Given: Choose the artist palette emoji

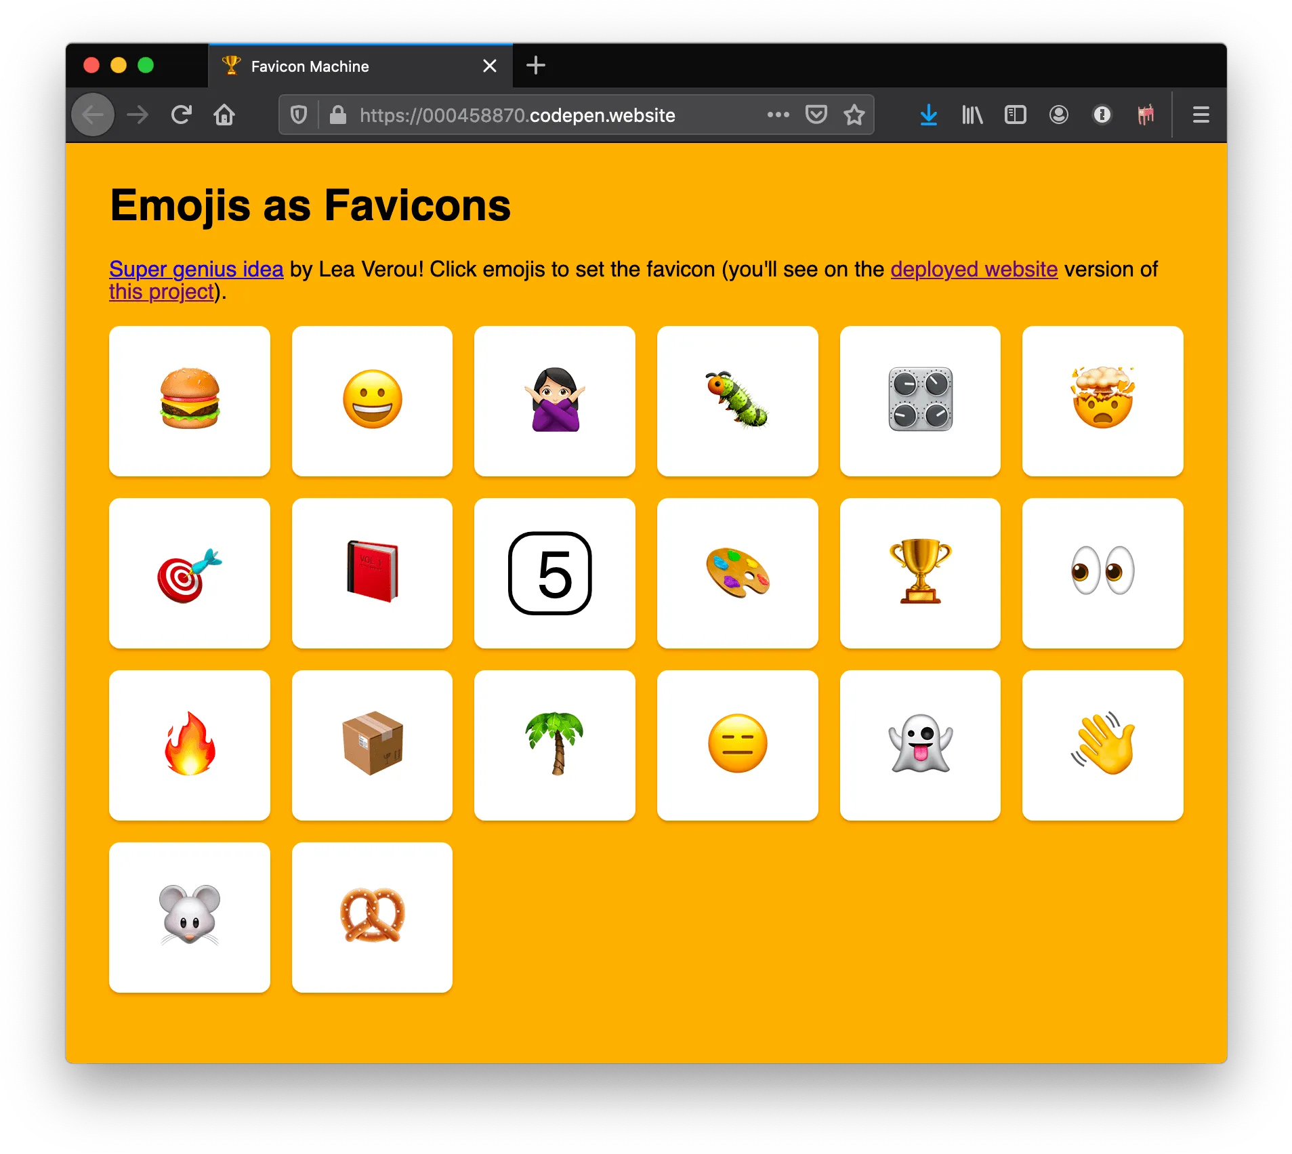Looking at the screenshot, I should [x=737, y=573].
